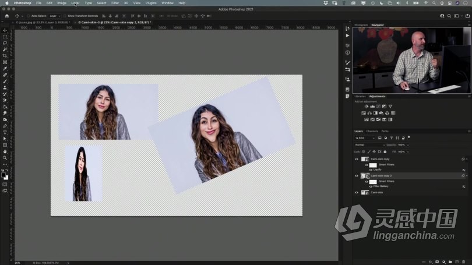The width and height of the screenshot is (472, 265).
Task: Click the Home icon in options bar
Action: point(6,16)
